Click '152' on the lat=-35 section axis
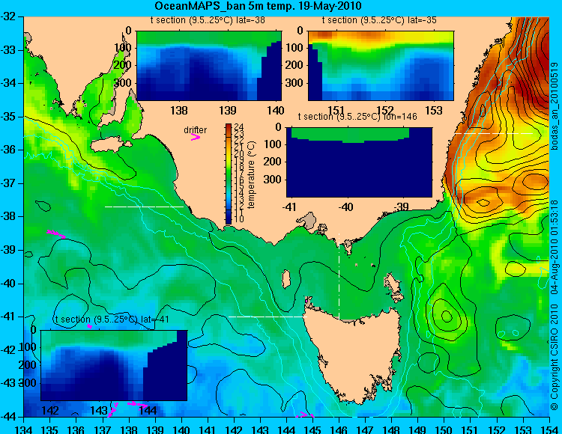Image resolution: width=562 pixels, height=434 pixels. coord(385,110)
